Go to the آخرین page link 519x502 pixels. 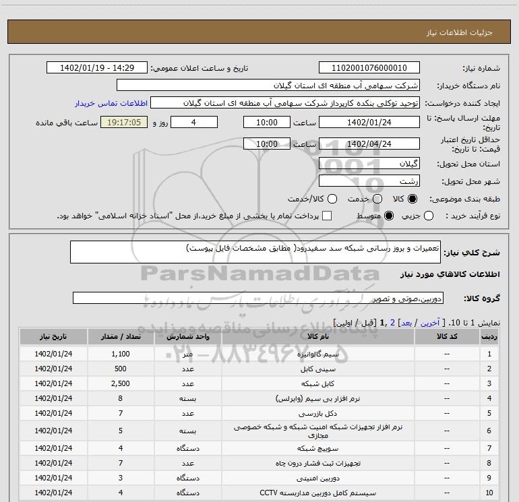point(429,323)
